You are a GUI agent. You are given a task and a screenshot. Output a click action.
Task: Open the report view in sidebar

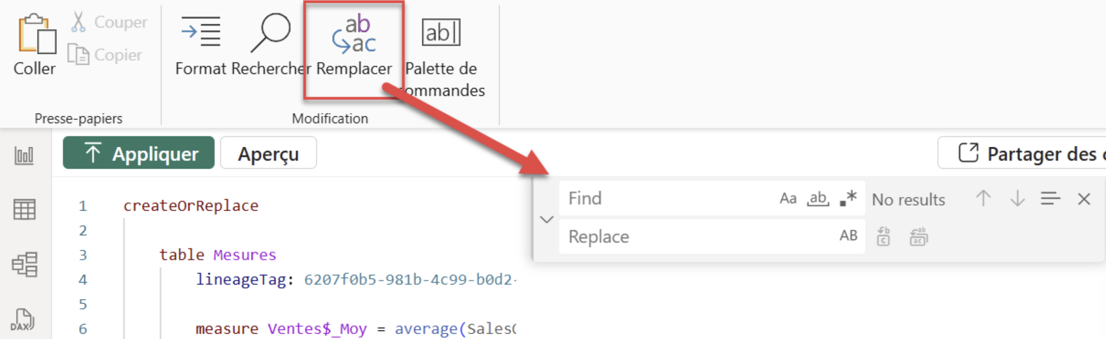[24, 156]
